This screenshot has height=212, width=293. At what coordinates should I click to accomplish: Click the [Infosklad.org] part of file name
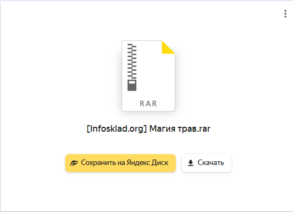117,128
